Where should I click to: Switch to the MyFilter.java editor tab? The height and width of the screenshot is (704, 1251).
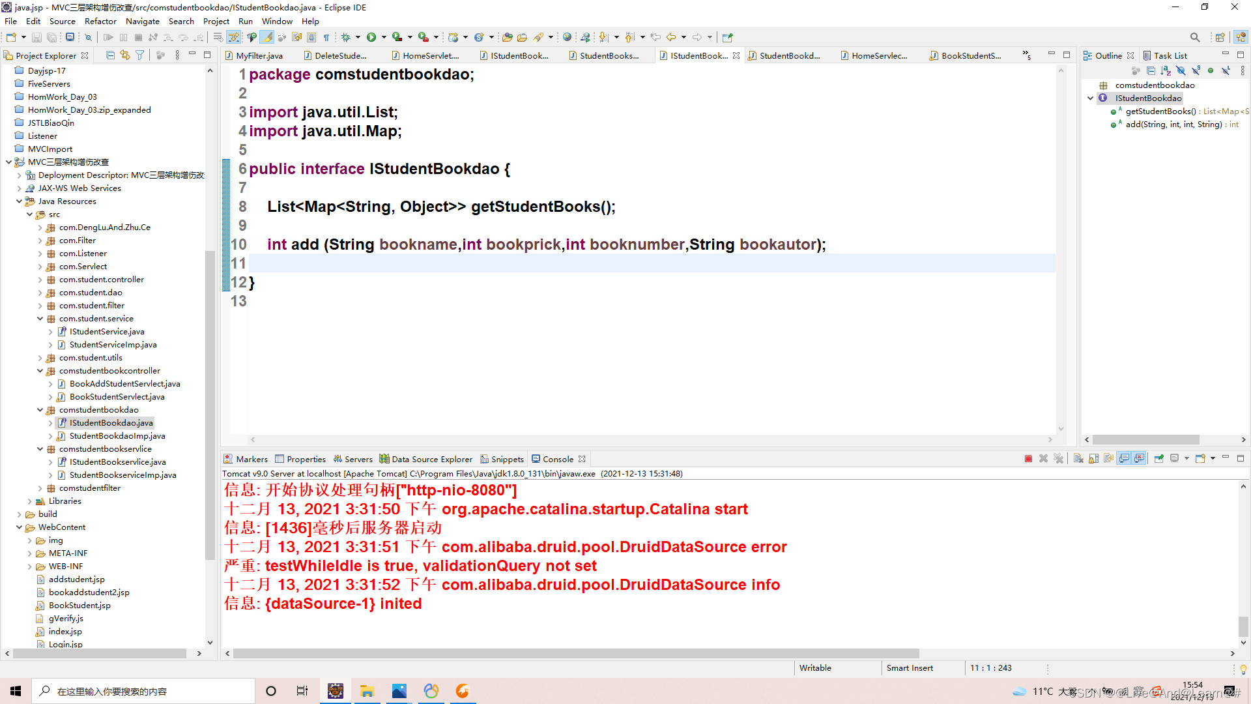pyautogui.click(x=259, y=55)
